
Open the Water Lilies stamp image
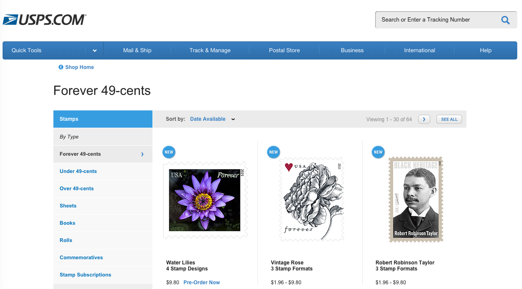(205, 200)
